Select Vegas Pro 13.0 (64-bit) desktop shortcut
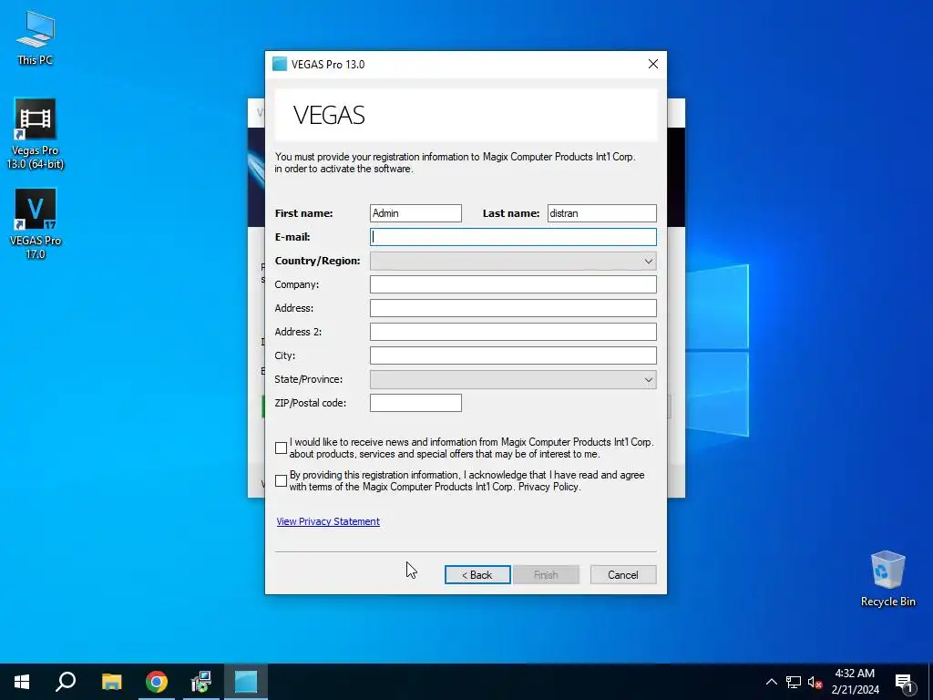933x700 pixels. tap(36, 134)
